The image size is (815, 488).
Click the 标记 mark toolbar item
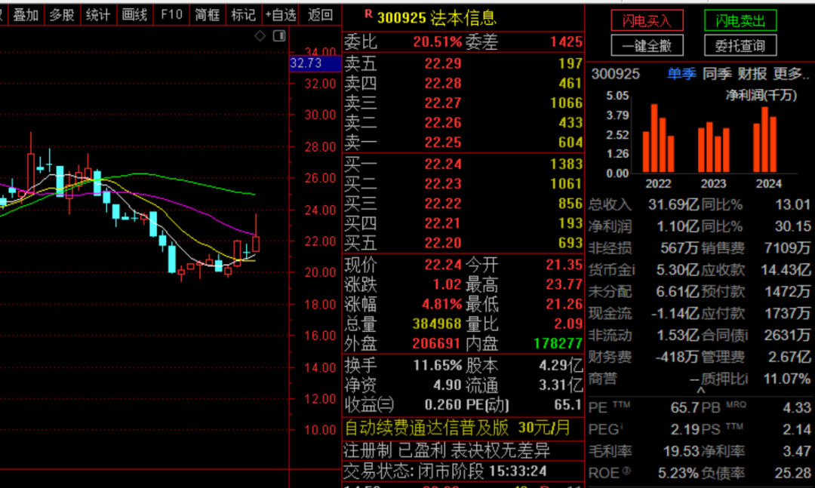coord(243,15)
